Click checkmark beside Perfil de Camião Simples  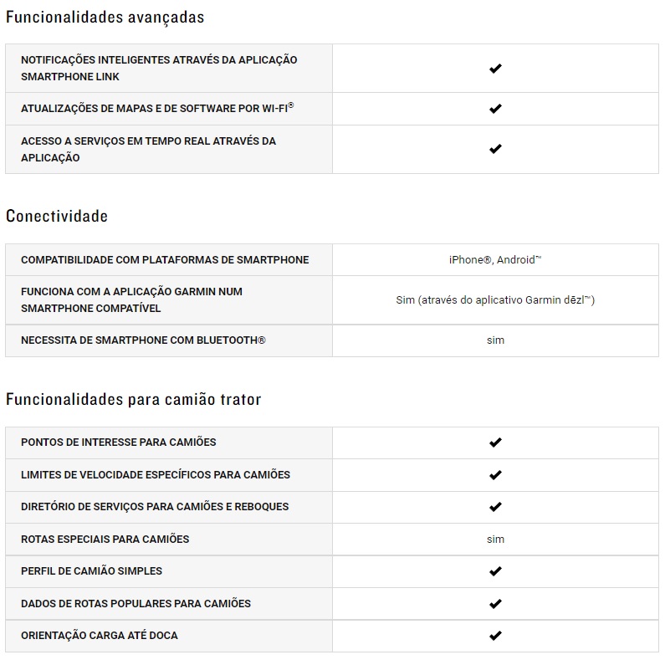(x=495, y=571)
